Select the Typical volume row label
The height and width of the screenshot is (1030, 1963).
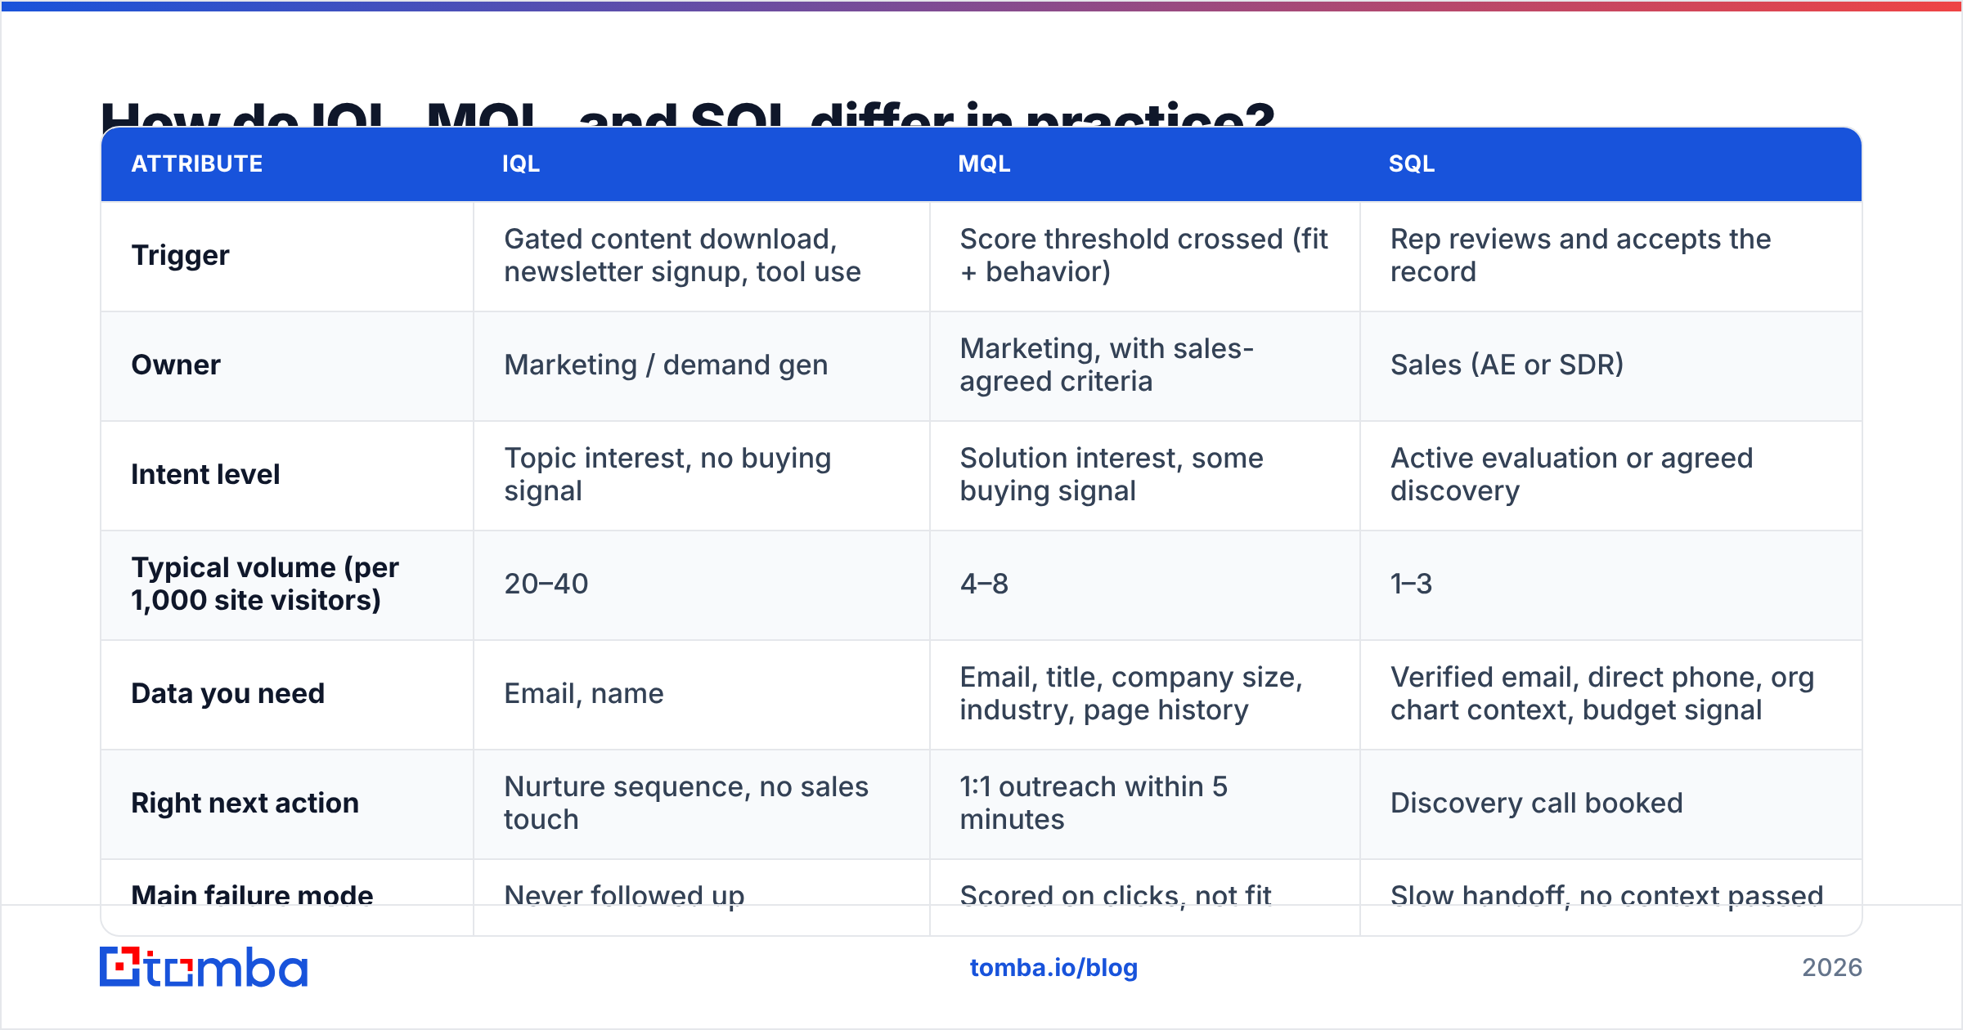click(x=265, y=584)
